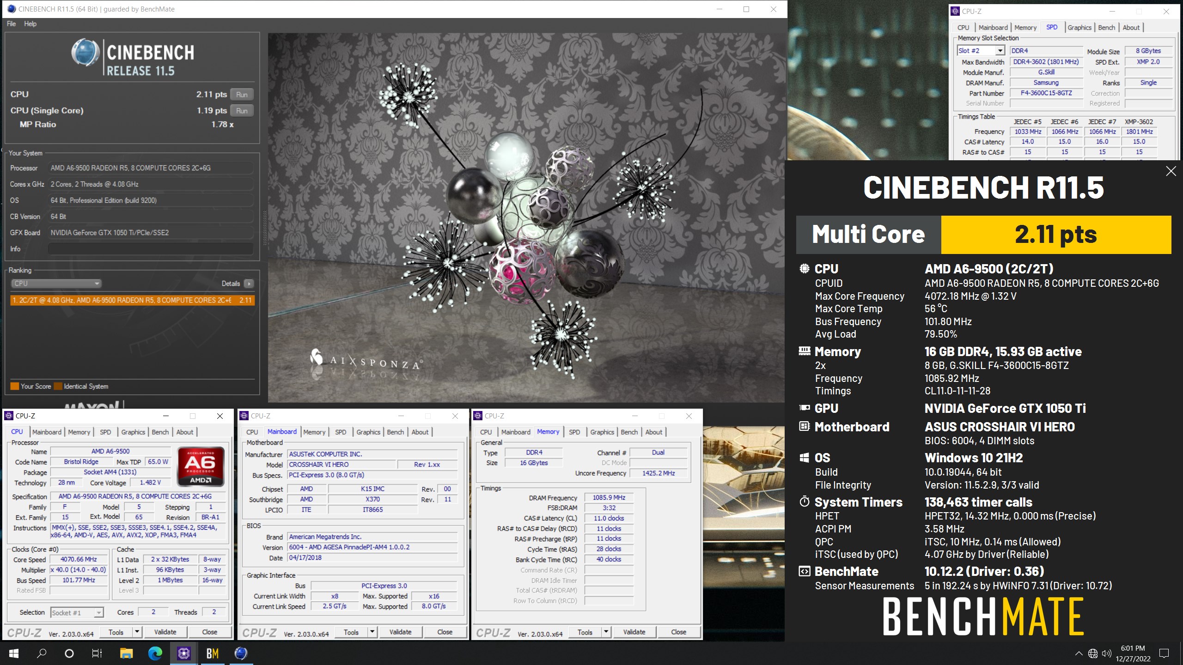Open Graphics tab in CPU-Z SPD window
The image size is (1183, 665).
tap(1079, 28)
